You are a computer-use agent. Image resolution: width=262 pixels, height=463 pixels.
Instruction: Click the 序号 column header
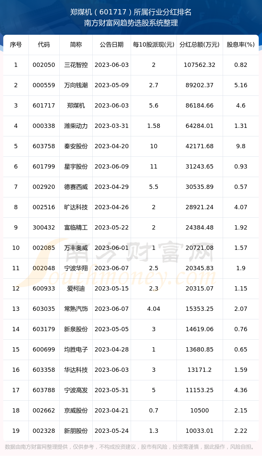16,45
